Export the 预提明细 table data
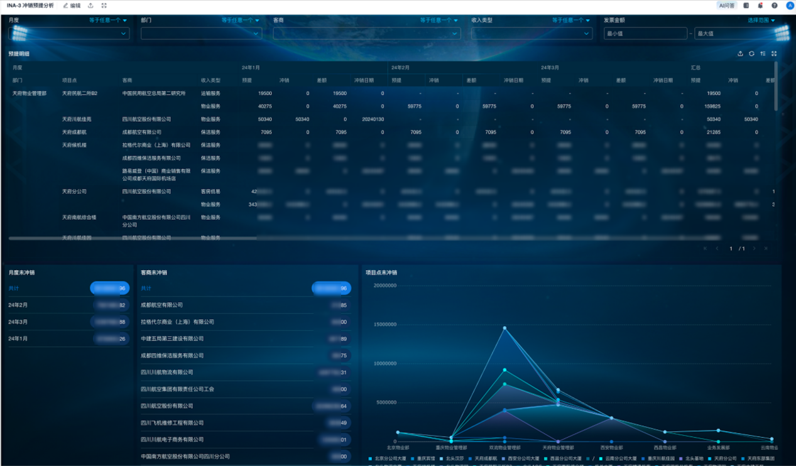The height and width of the screenshot is (466, 796). point(740,54)
